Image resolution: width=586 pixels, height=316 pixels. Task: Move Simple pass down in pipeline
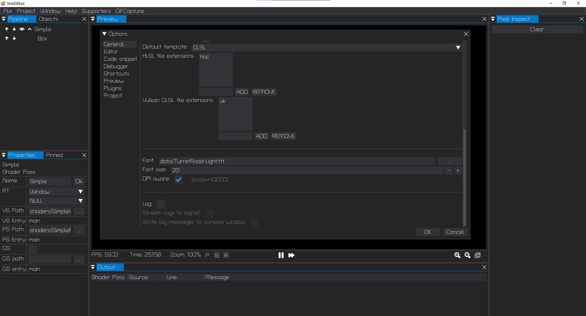[14, 29]
